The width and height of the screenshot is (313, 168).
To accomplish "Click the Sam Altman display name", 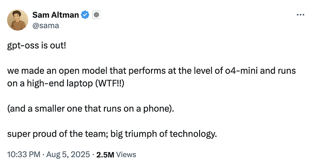I will point(55,15).
